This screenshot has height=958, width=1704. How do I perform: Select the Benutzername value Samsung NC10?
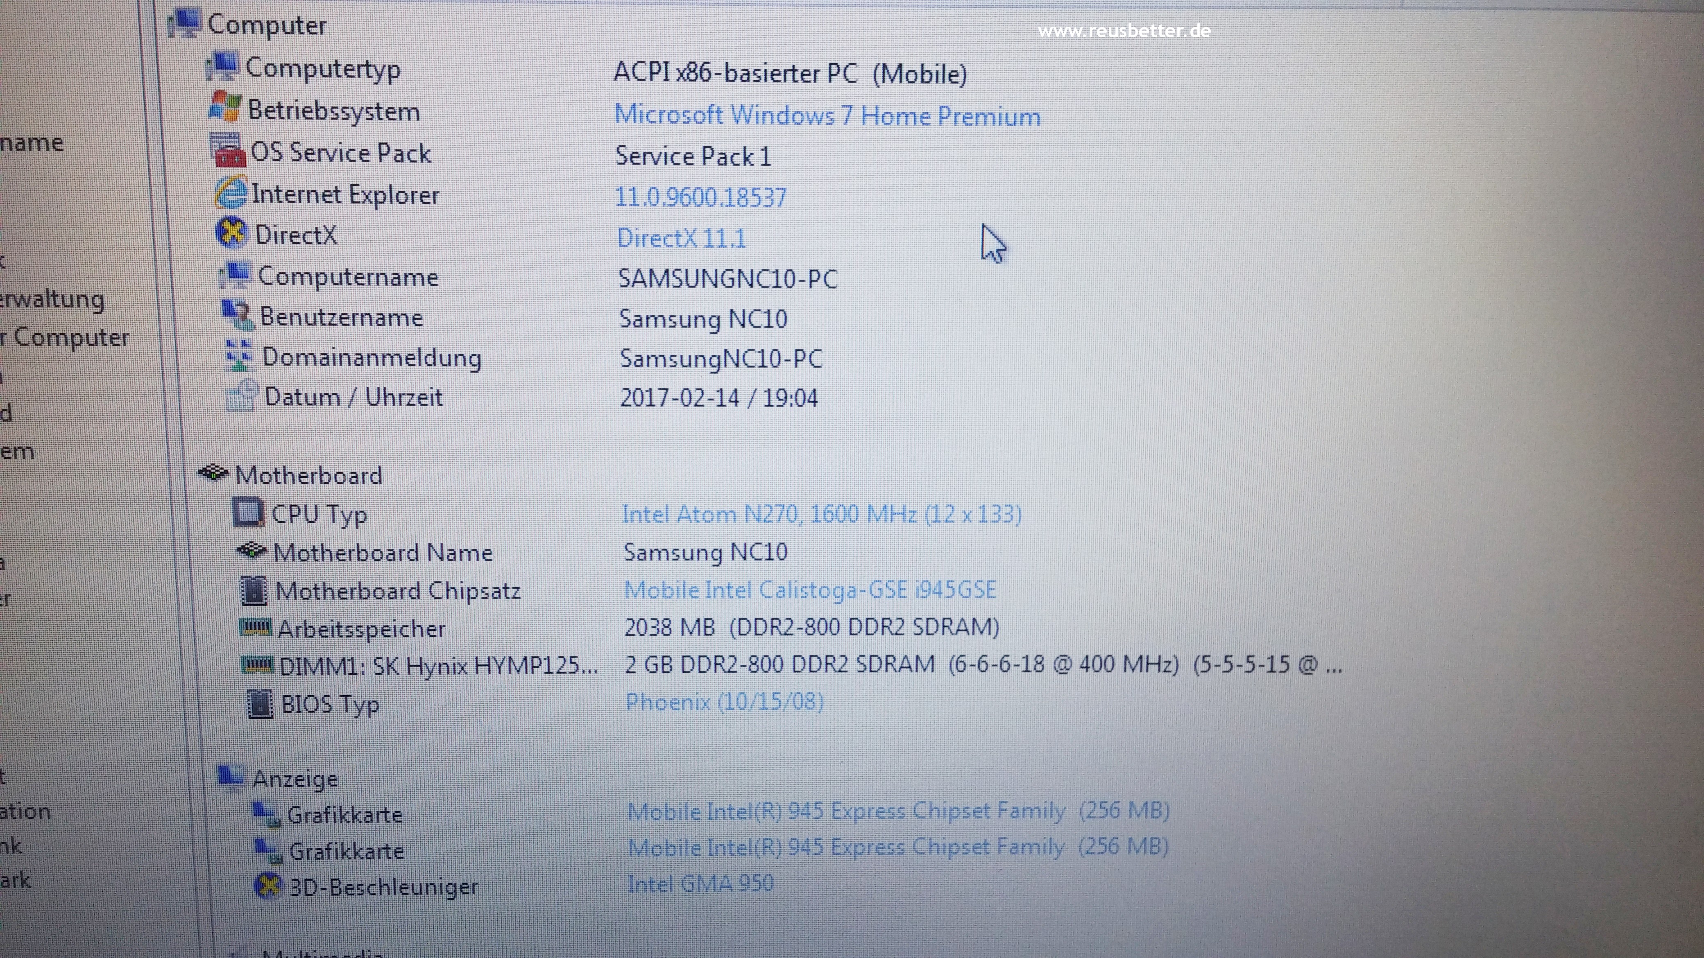coord(703,319)
